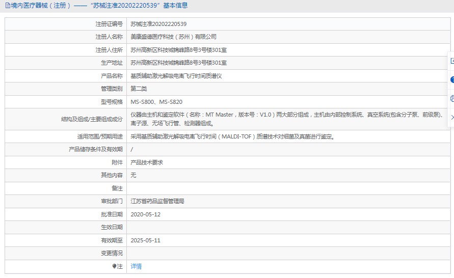Click the 变更情况 row label
The height and width of the screenshot is (278, 454).
tap(112, 253)
